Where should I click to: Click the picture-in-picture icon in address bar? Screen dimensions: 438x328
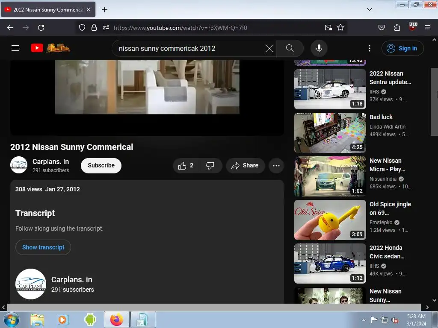(x=328, y=28)
